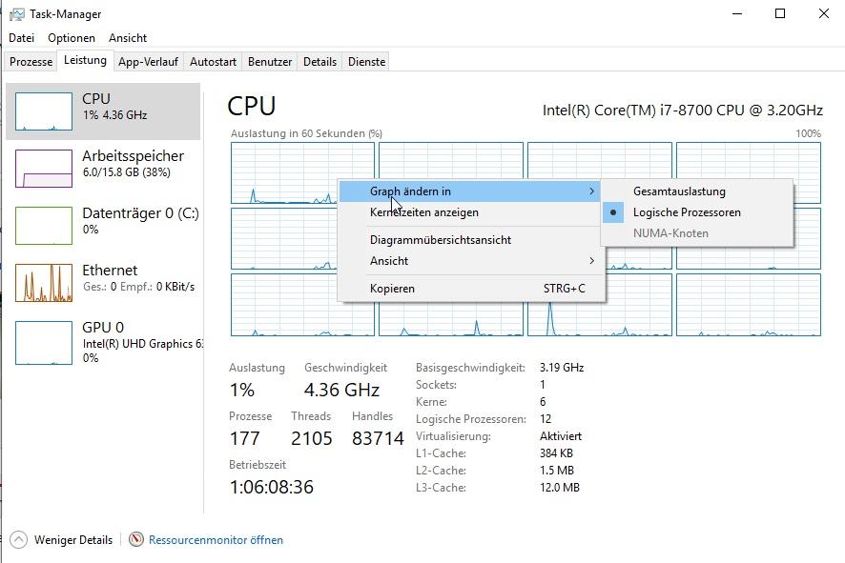The image size is (845, 563).
Task: Select the Datenträger 0 (C:) graph icon
Action: coord(44,226)
